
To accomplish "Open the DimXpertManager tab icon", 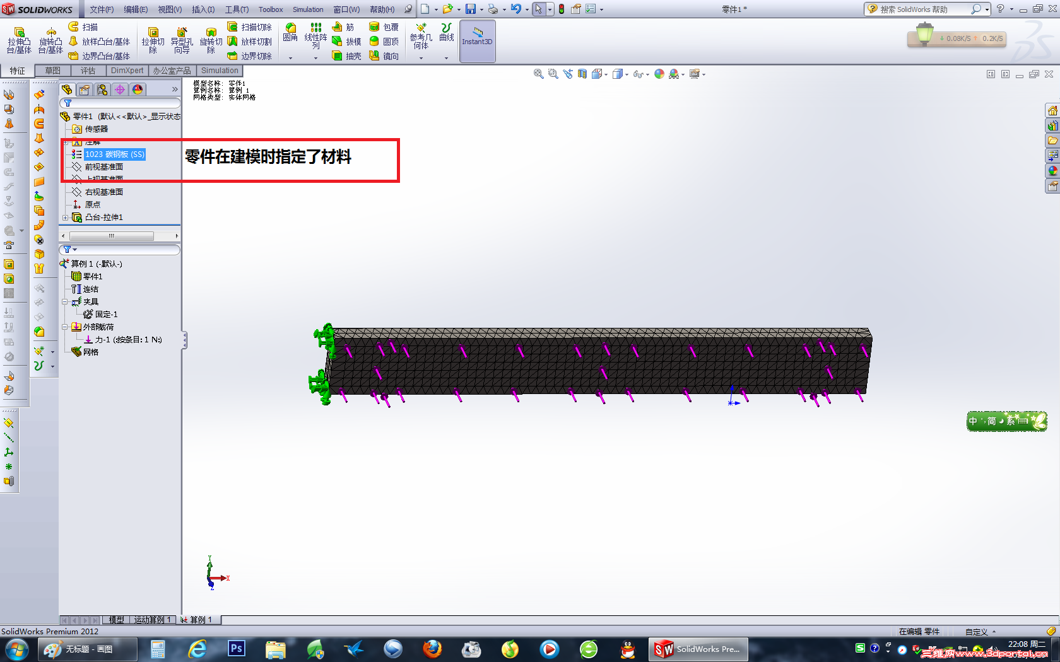I will click(x=120, y=90).
